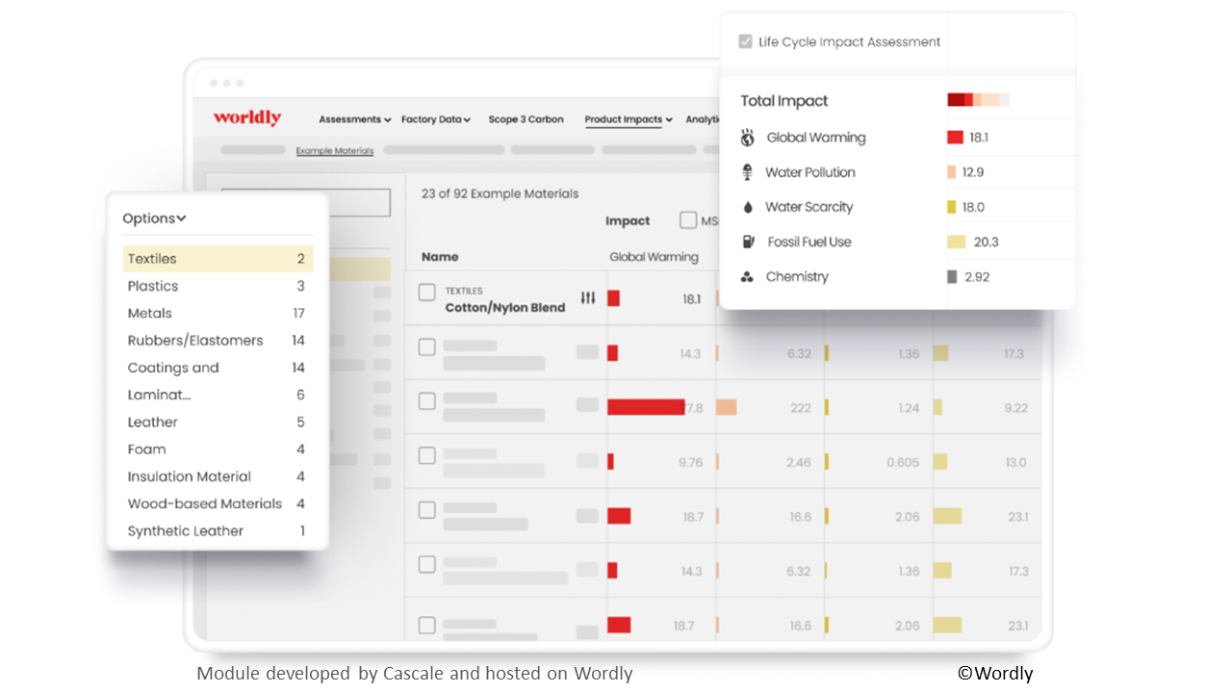Check the MSI checkbox next to Impact
Viewport: 1232px width, 693px height.
tap(688, 220)
